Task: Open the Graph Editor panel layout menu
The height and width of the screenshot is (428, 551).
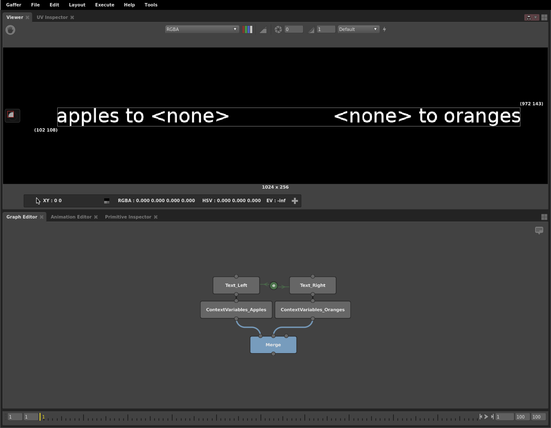Action: coord(544,217)
